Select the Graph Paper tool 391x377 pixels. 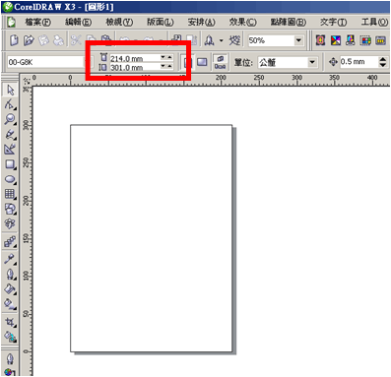tap(10, 194)
